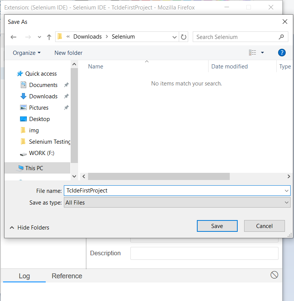Open the more view options arrow
Viewport: 294px width, 301px height.
262,53
